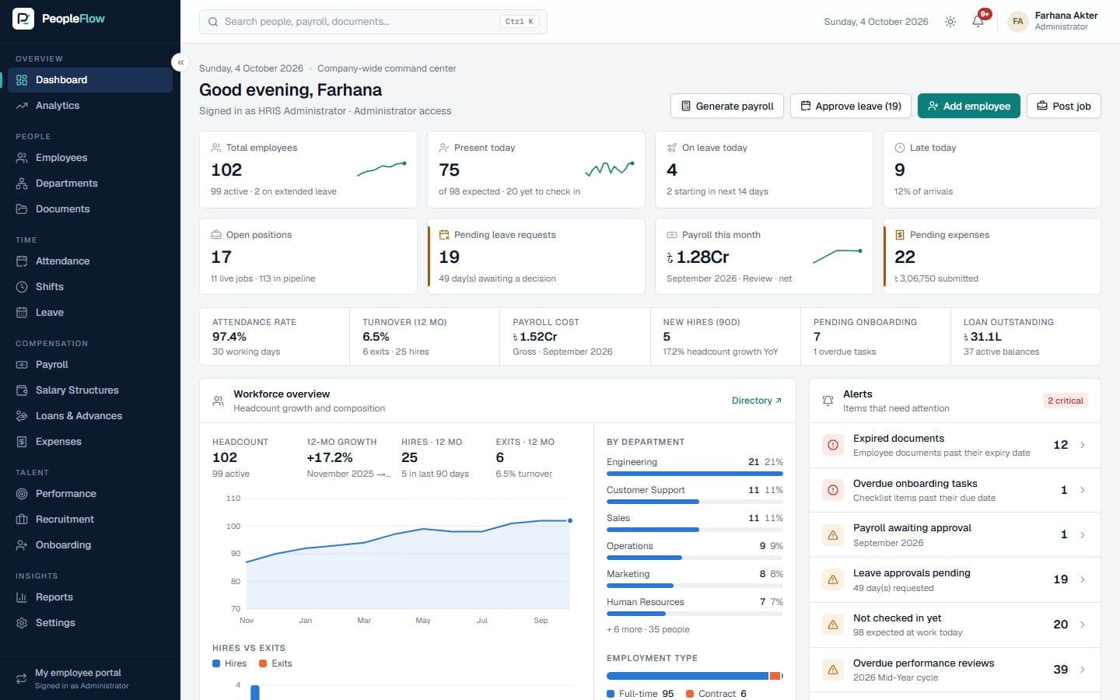Image resolution: width=1120 pixels, height=700 pixels.
Task: Focus the search people, payroll, documents field
Action: 373,22
